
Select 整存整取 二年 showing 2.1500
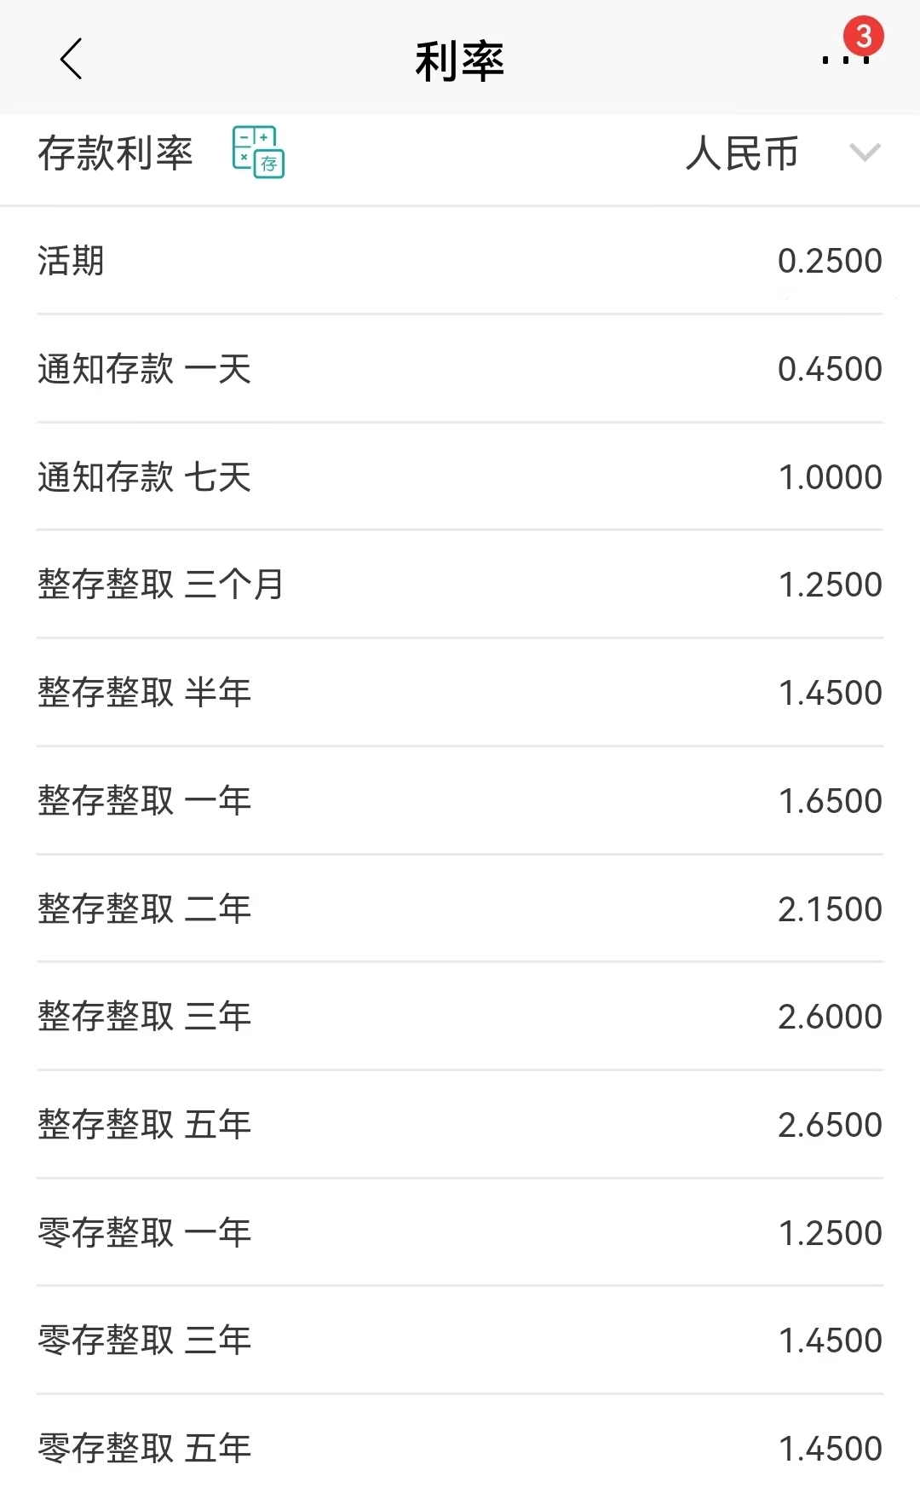[460, 909]
